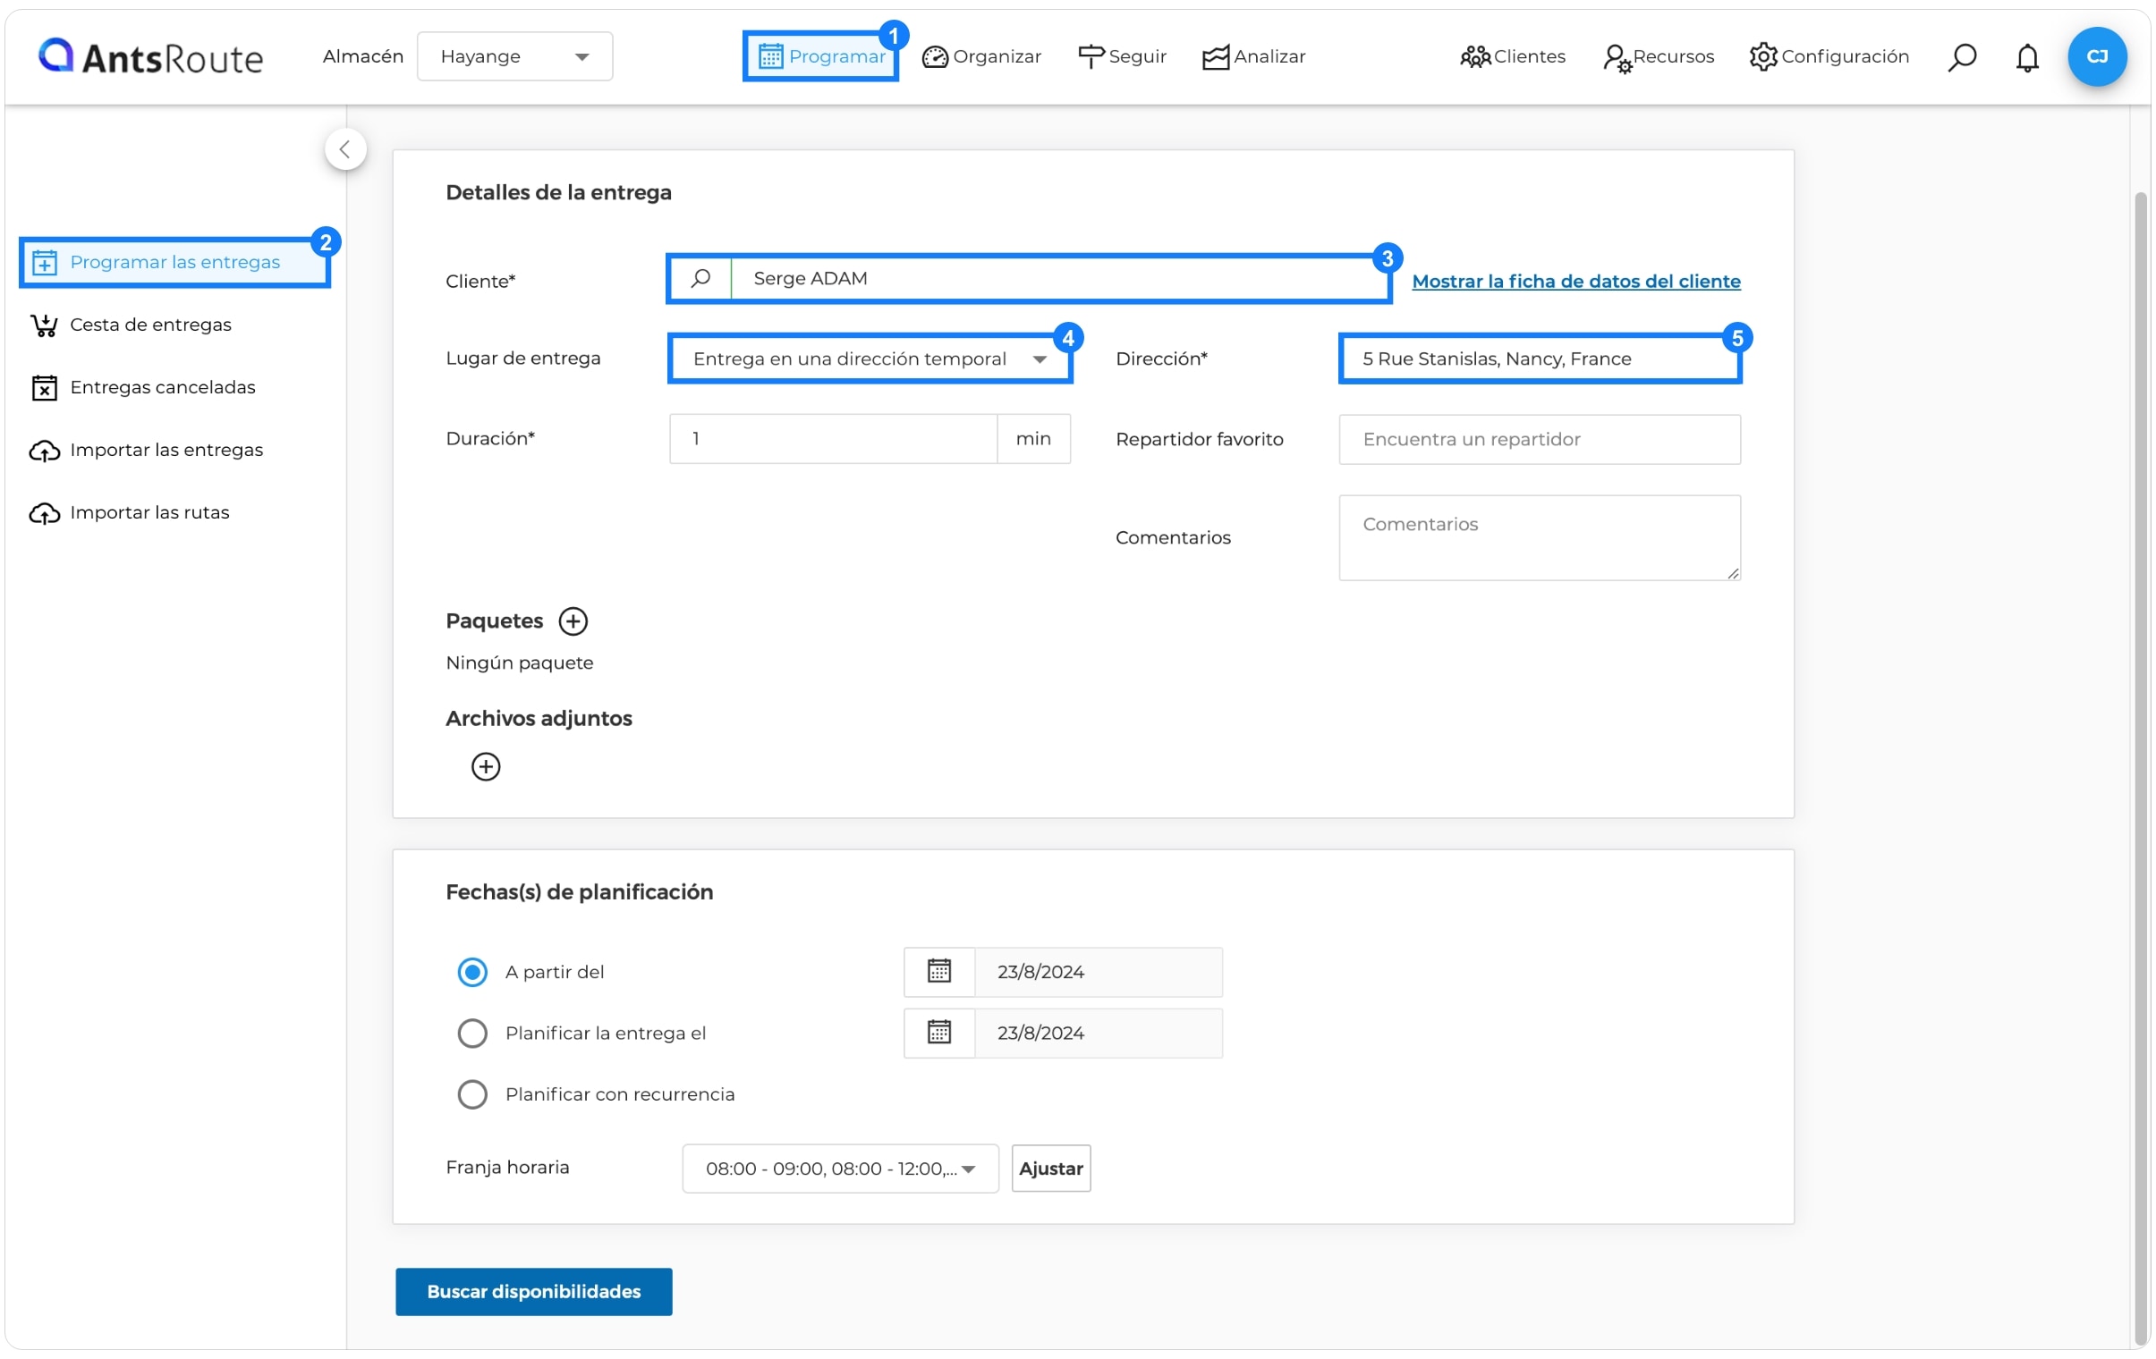This screenshot has height=1359, width=2156.
Task: Open the Recursos menu
Action: (x=1659, y=56)
